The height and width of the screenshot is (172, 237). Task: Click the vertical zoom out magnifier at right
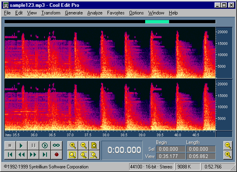(228, 146)
